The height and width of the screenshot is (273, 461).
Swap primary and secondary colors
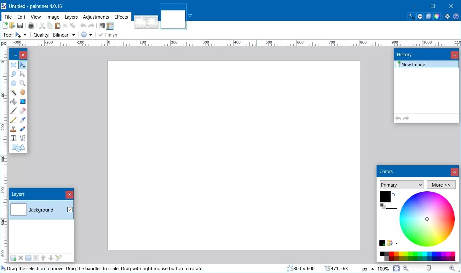[394, 194]
